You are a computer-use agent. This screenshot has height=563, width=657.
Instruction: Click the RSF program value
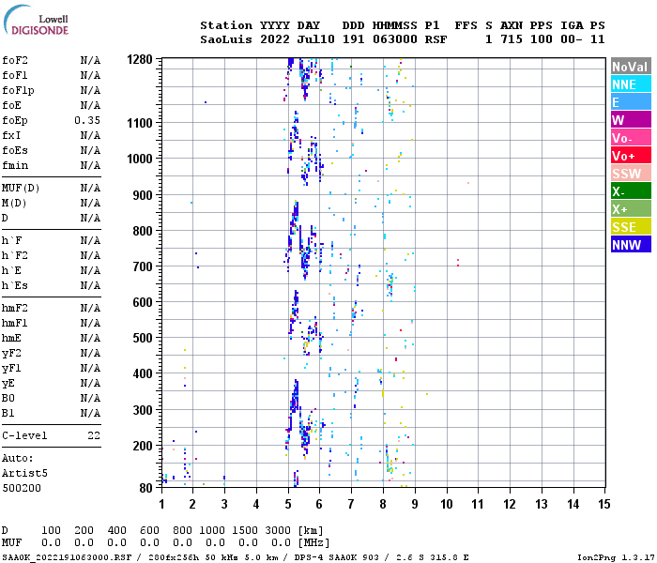[435, 39]
